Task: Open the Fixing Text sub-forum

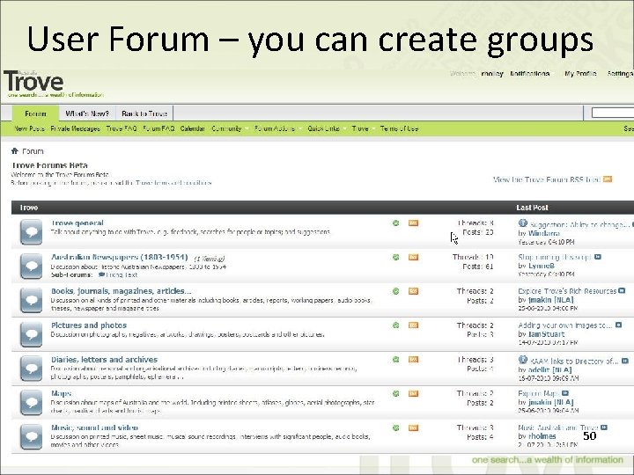Action: 122,274
